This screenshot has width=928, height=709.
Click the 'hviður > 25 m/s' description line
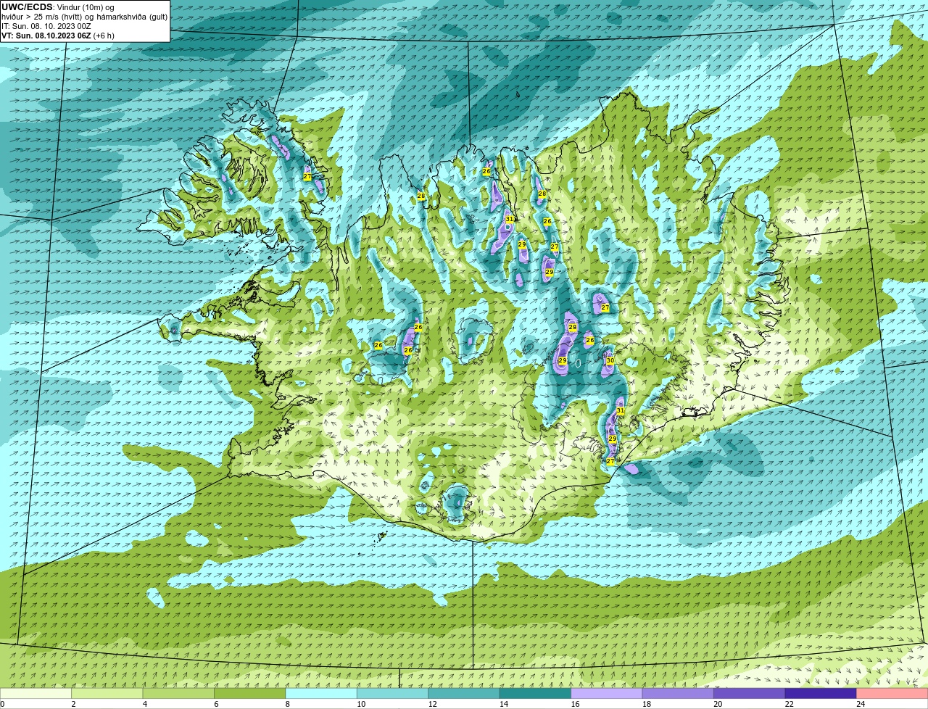(84, 17)
